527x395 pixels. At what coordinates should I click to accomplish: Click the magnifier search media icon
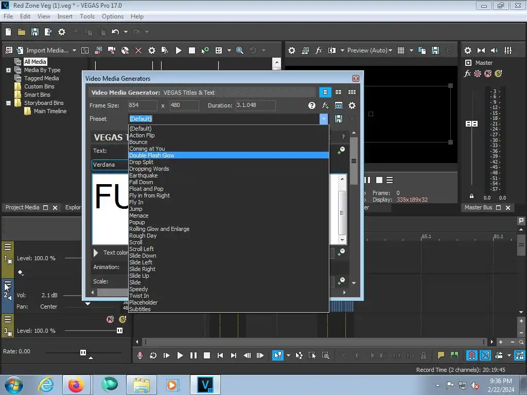coord(240,50)
